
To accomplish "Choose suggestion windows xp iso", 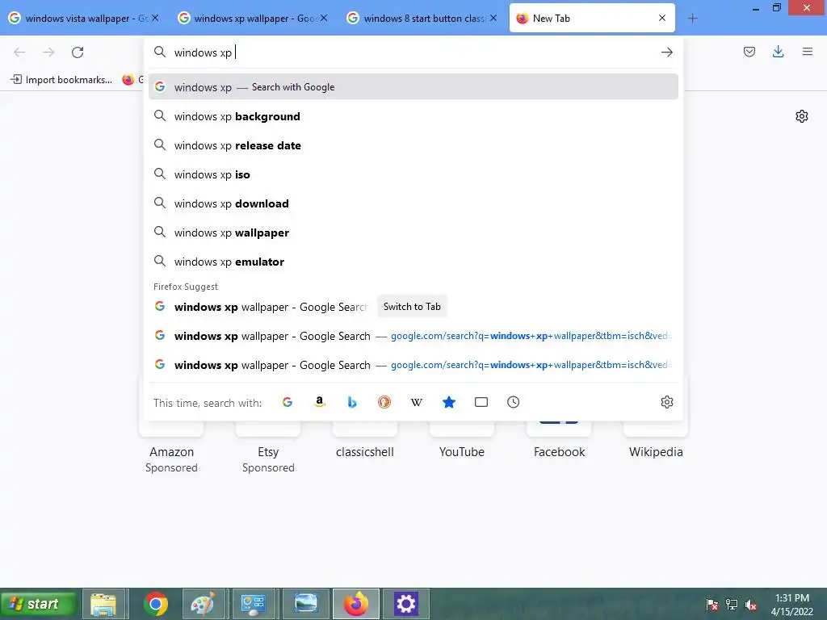I will point(413,174).
